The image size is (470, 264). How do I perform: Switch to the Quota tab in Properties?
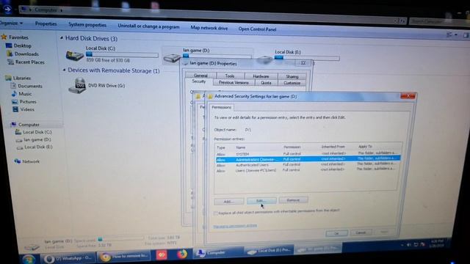(266, 83)
